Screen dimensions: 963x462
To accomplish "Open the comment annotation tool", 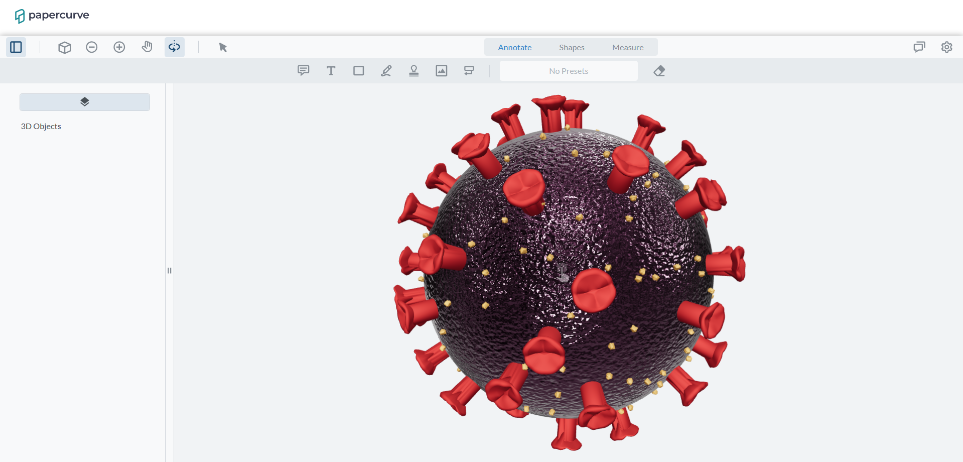I will pyautogui.click(x=303, y=70).
